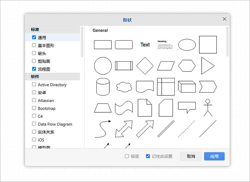Enable the 基本图形 checkbox
Screen dimensions: 250x182
coord(34,45)
